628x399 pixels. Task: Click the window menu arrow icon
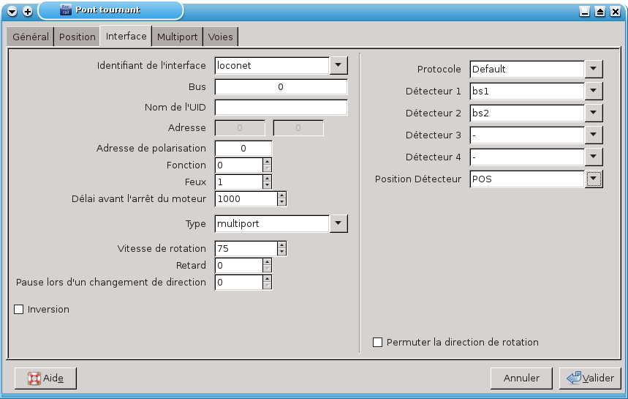click(12, 11)
